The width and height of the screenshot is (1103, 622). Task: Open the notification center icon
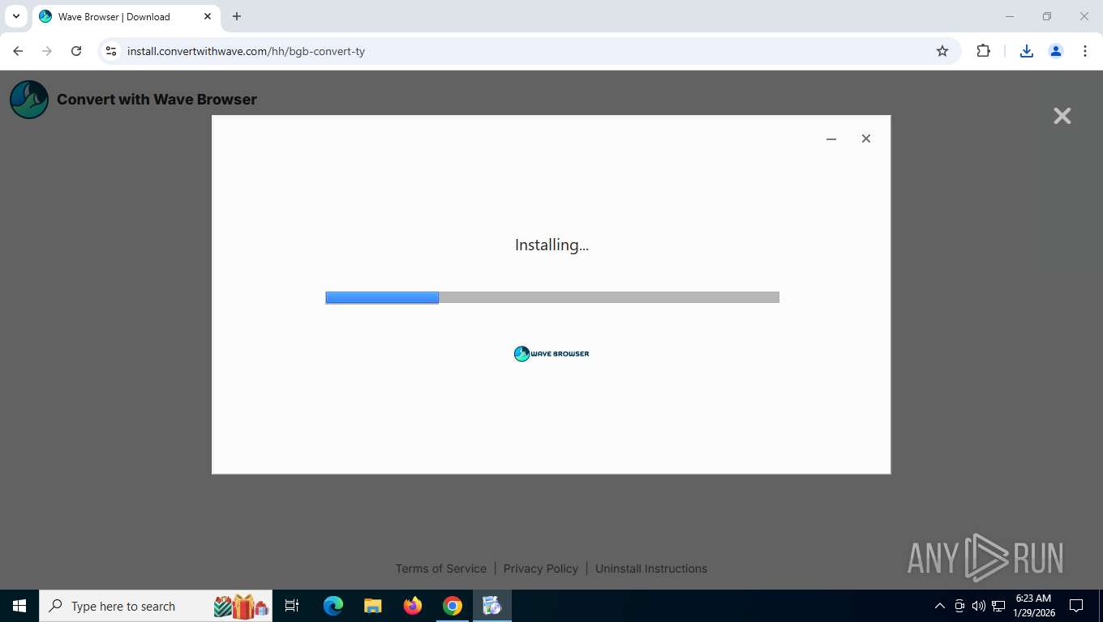(x=1076, y=606)
